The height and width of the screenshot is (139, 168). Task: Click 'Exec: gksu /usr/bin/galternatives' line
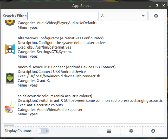pos(44,47)
